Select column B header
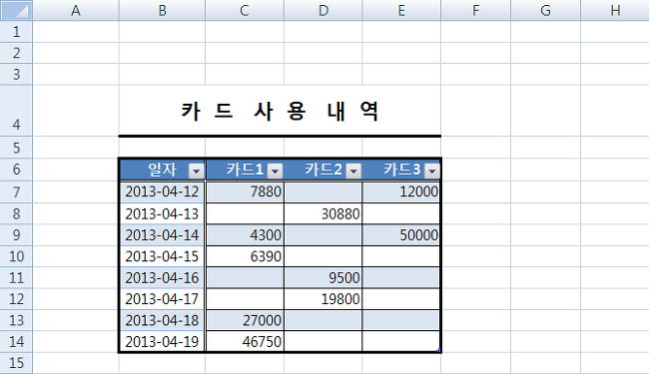Image resolution: width=649 pixels, height=374 pixels. click(162, 10)
